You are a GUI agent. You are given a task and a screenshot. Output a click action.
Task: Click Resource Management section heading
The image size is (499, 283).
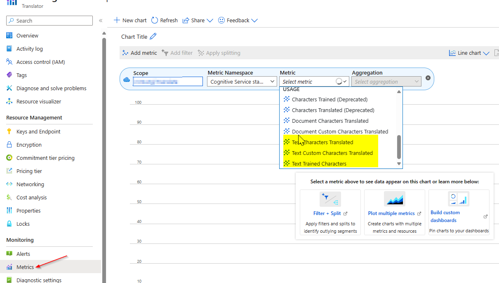[x=34, y=117]
